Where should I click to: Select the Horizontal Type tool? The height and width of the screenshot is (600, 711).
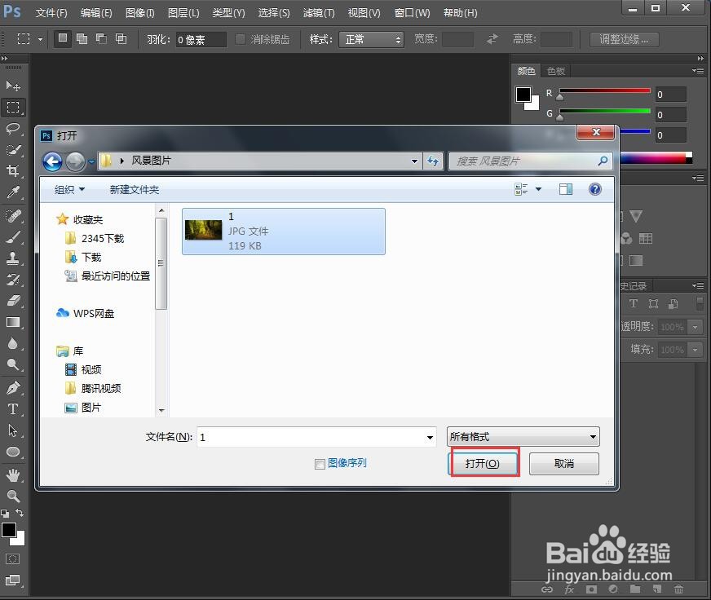[x=13, y=408]
